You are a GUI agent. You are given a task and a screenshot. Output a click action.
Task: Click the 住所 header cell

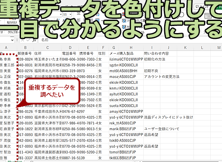pyautogui.click(x=48, y=54)
